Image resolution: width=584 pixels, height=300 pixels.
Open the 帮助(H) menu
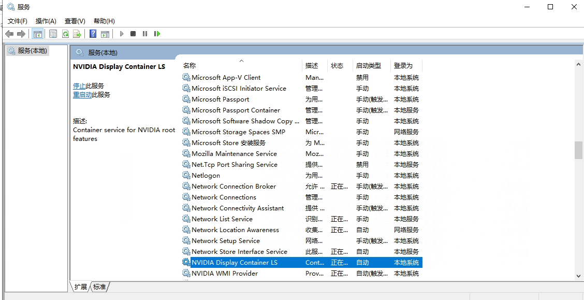[104, 21]
